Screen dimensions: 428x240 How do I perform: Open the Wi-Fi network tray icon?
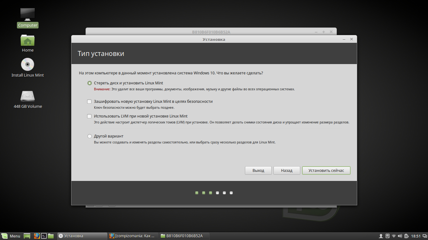(x=394, y=236)
